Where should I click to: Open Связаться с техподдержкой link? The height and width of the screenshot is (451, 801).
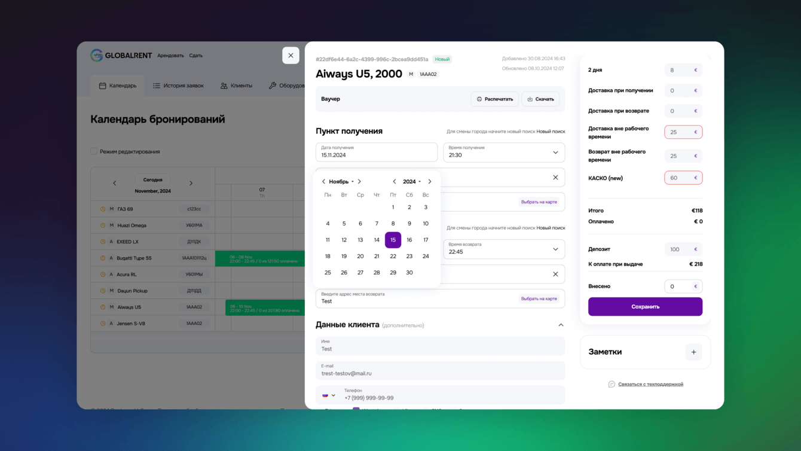pos(650,385)
